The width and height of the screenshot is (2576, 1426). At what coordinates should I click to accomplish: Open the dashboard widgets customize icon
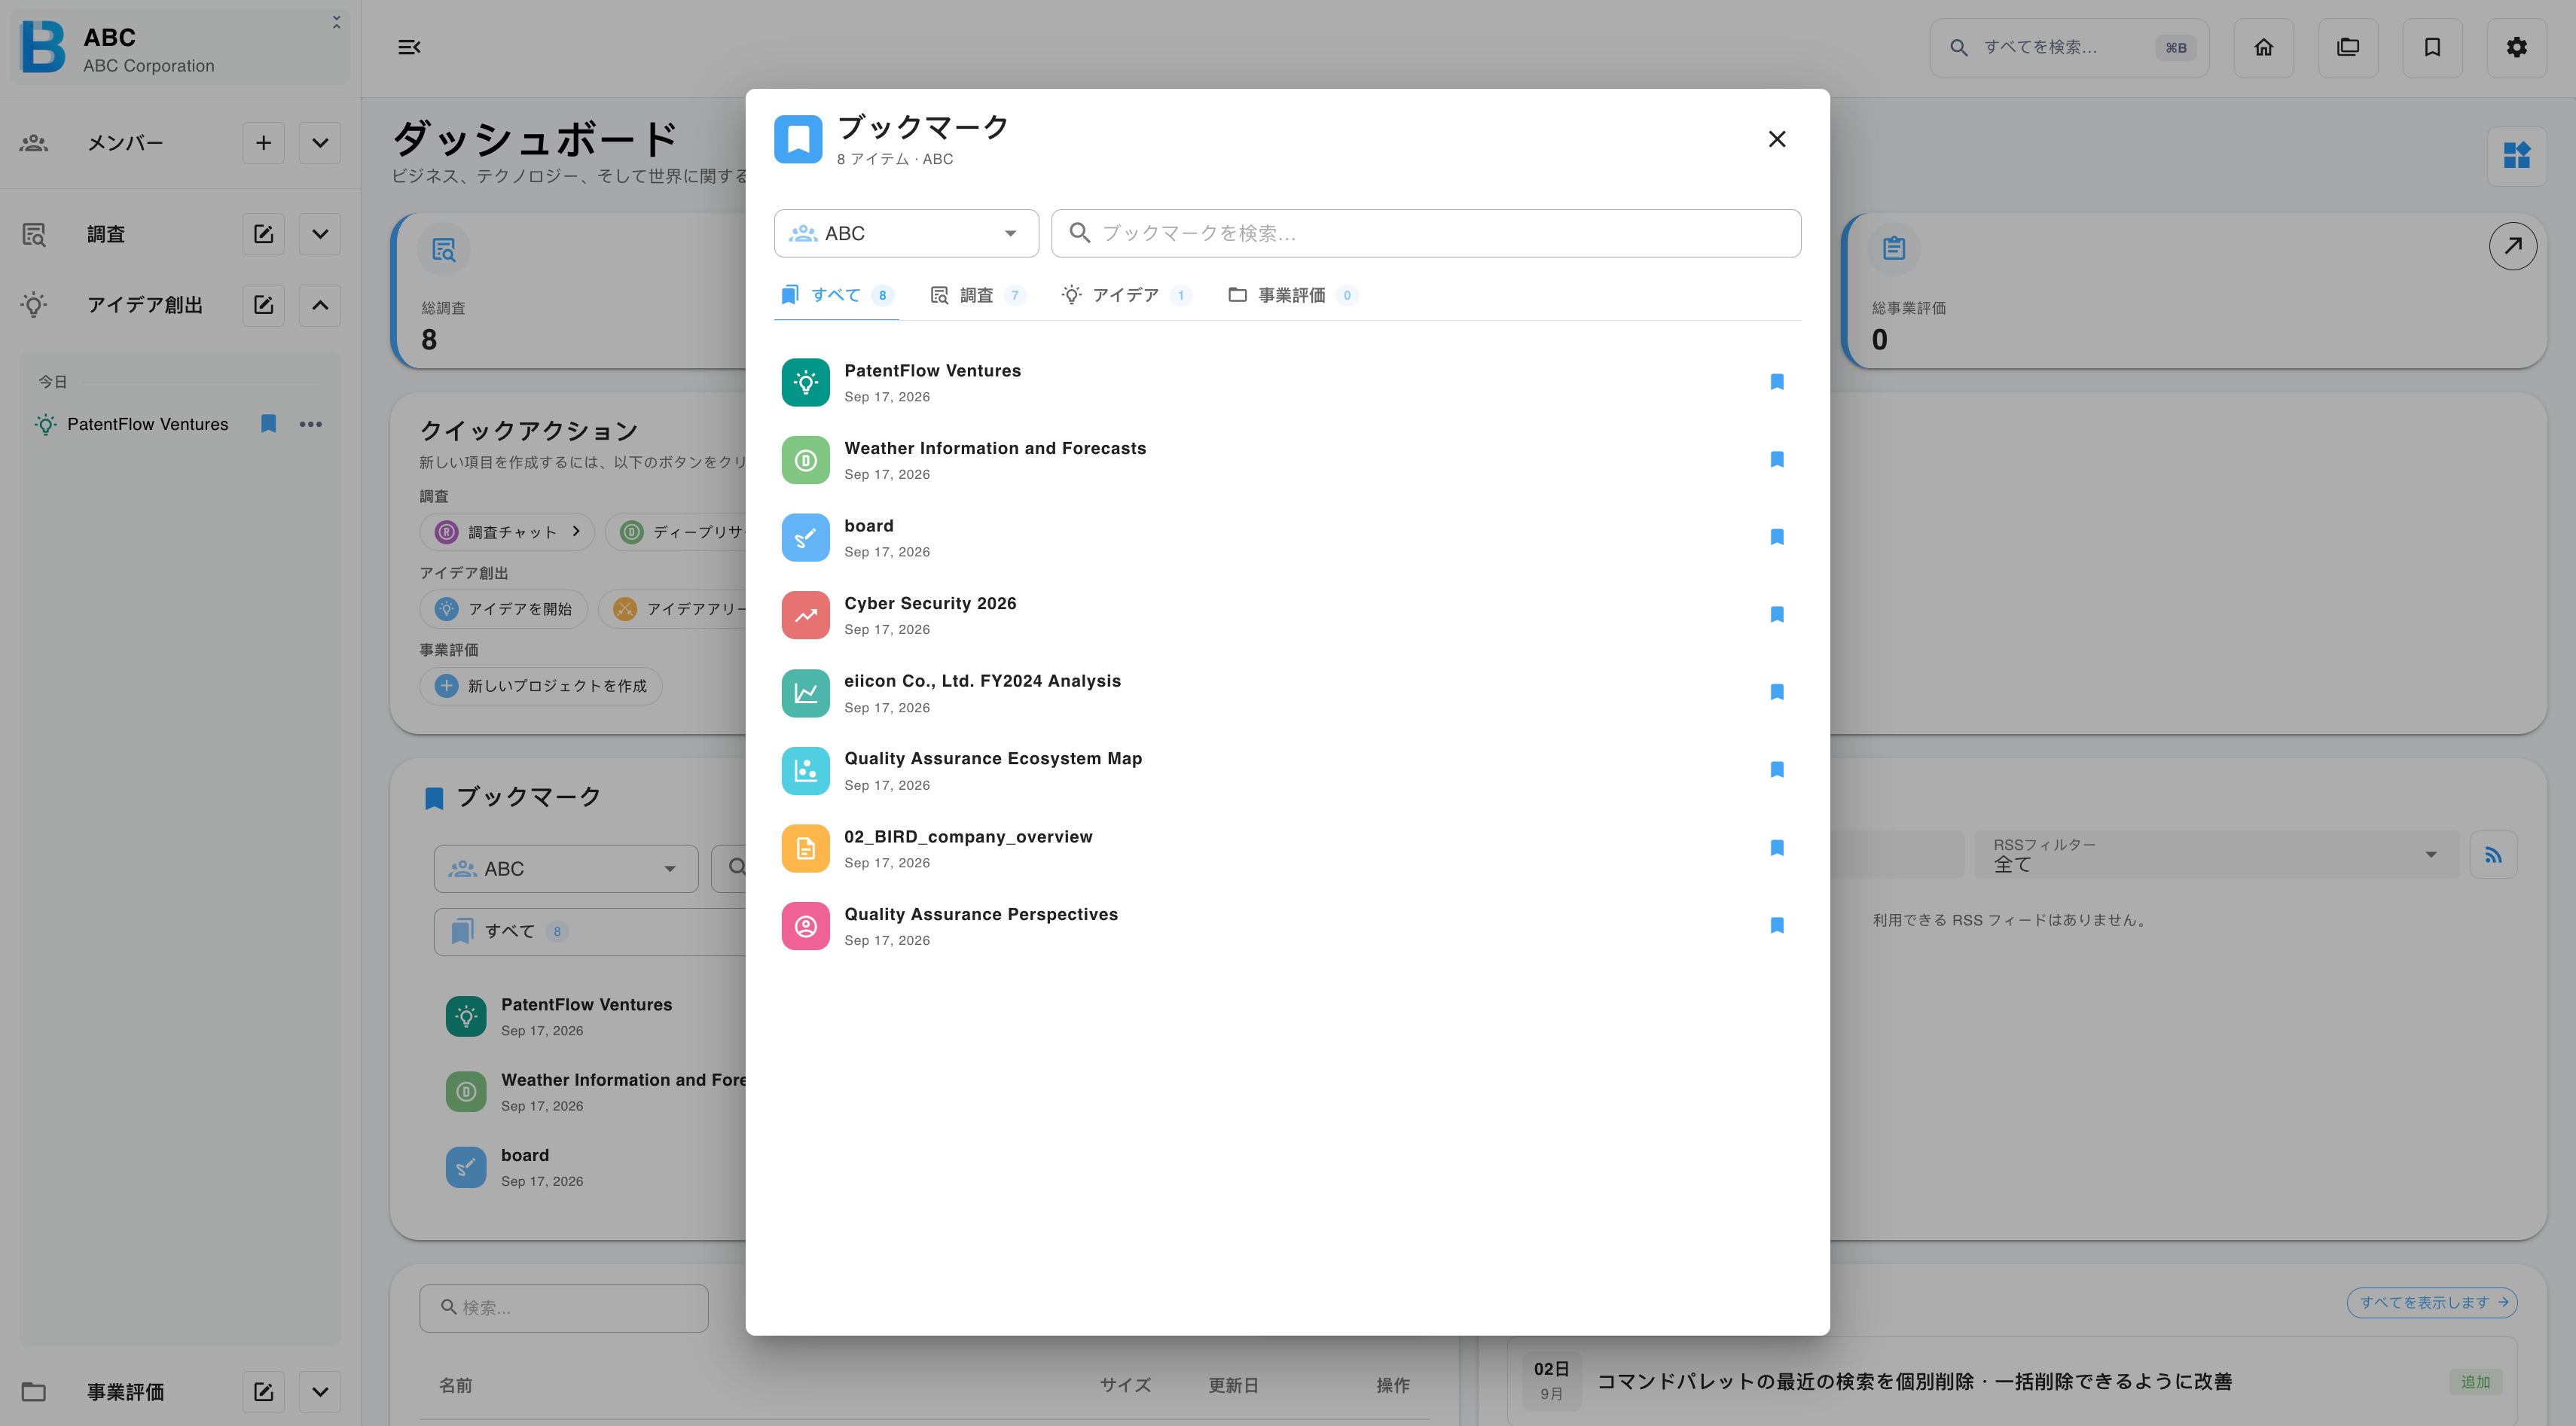2516,155
